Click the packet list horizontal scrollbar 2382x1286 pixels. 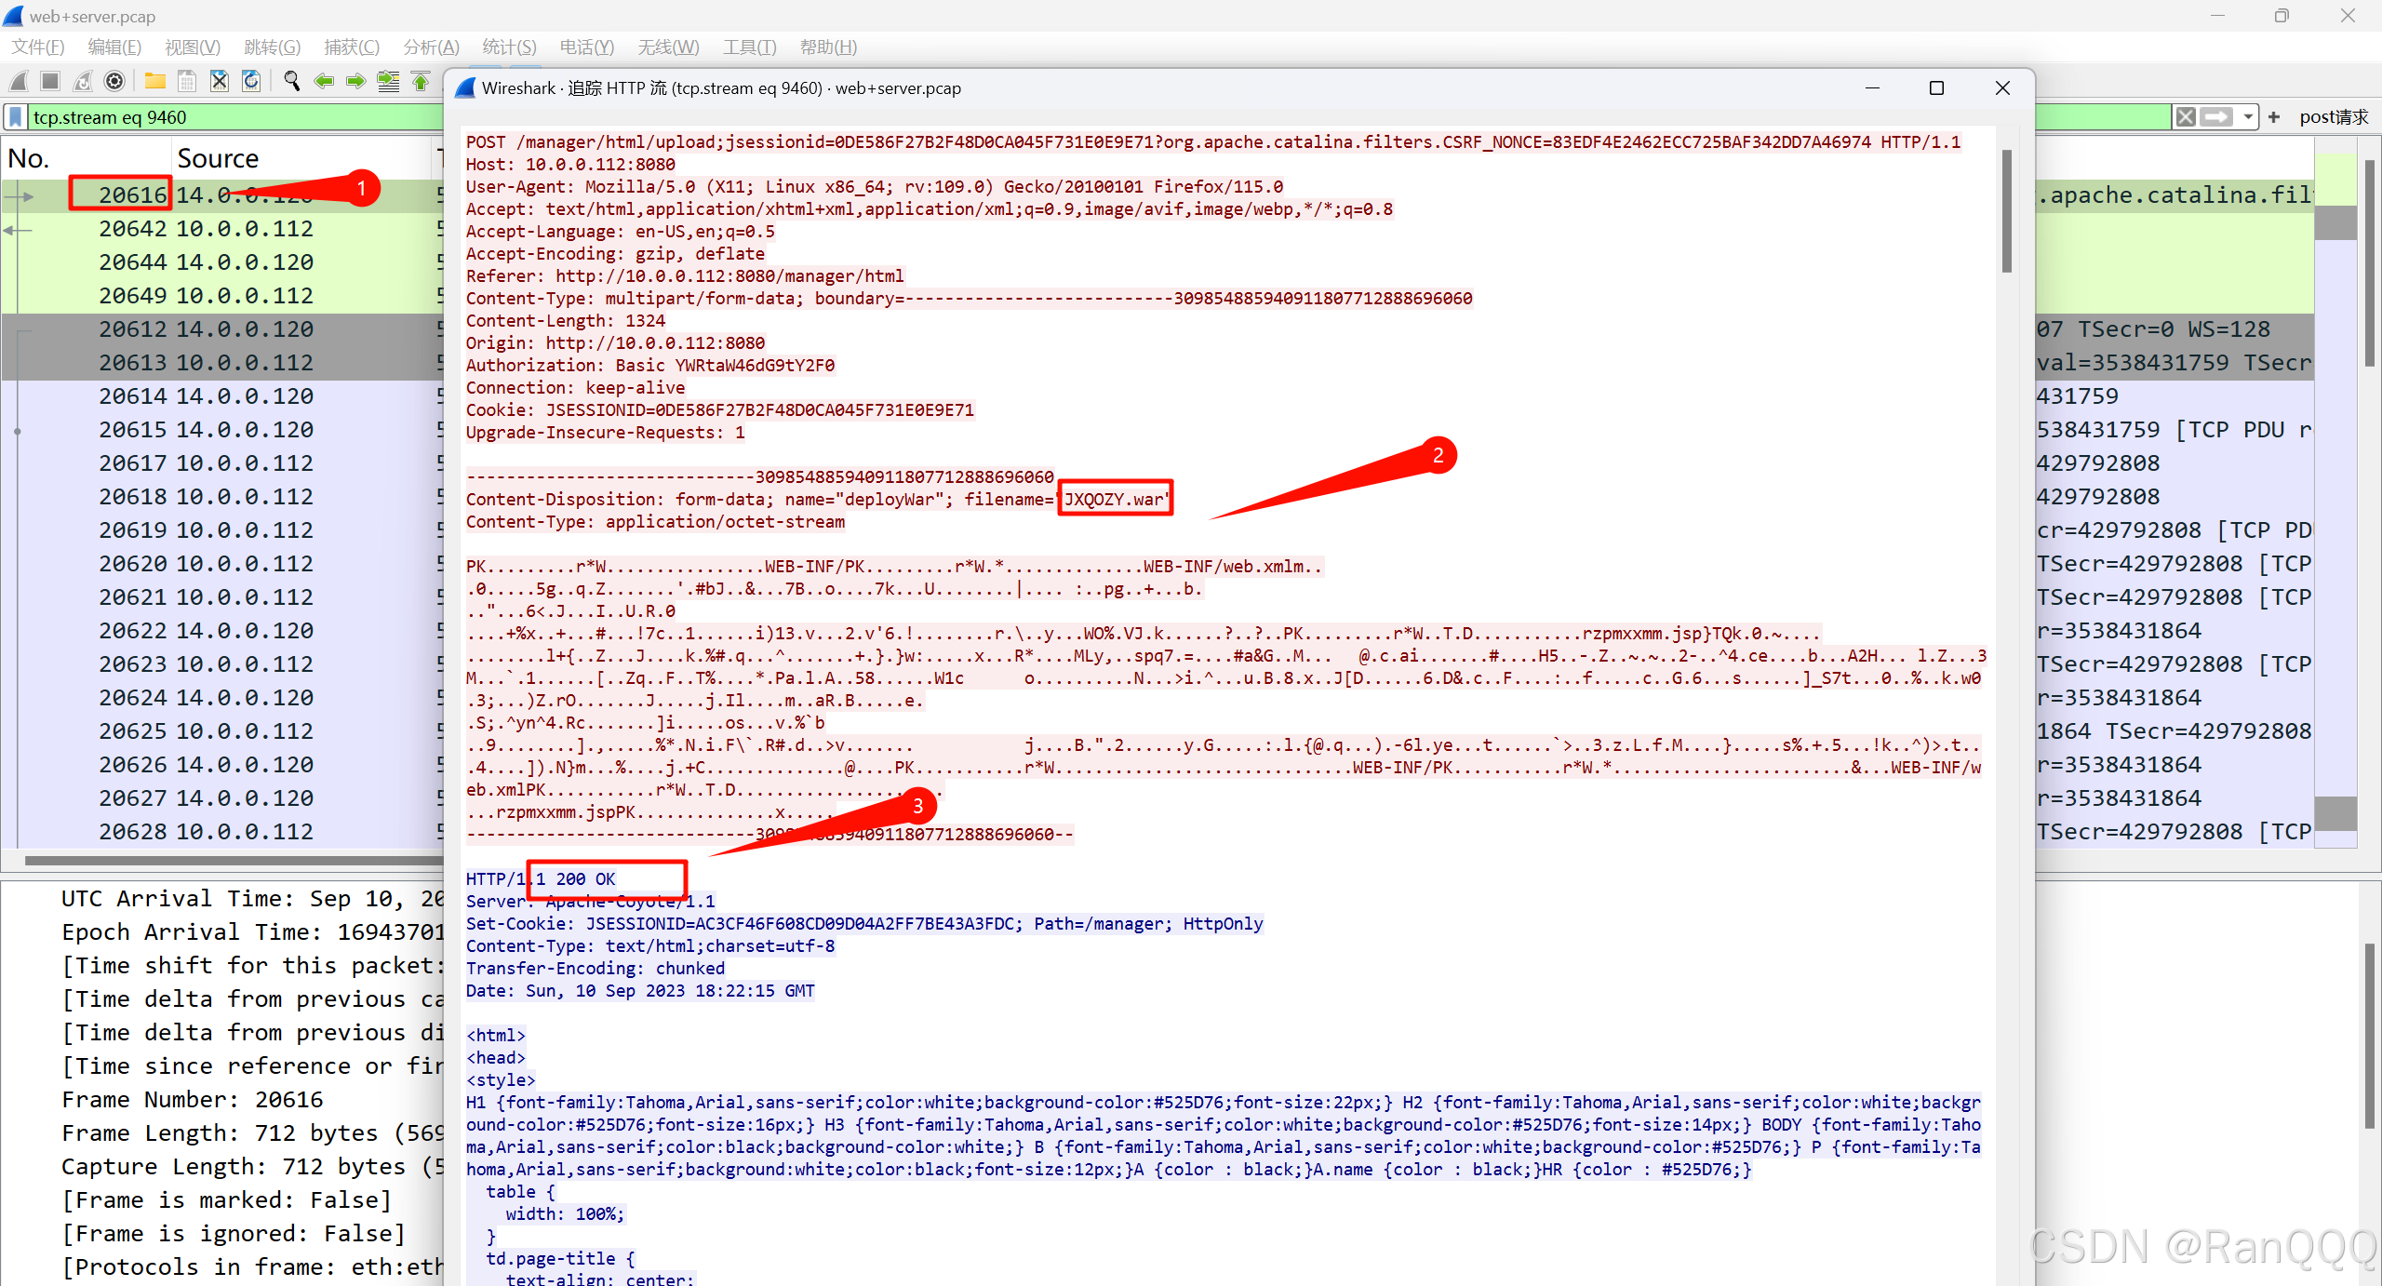click(233, 860)
